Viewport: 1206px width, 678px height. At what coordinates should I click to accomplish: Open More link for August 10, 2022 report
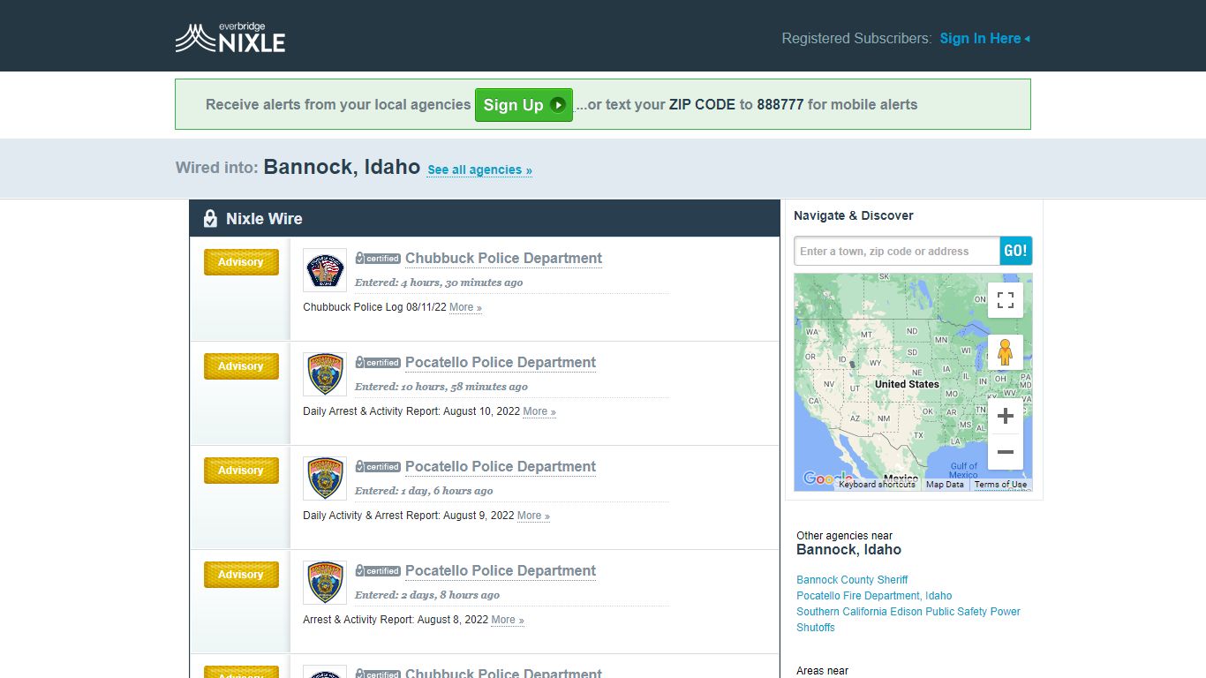[539, 411]
